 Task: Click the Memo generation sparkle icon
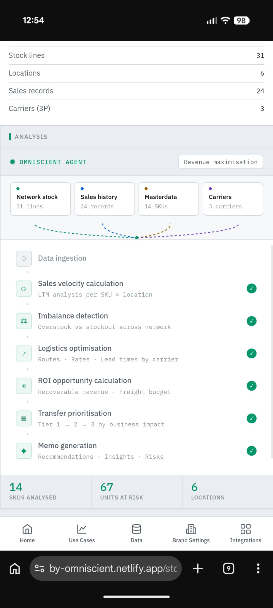point(24,451)
